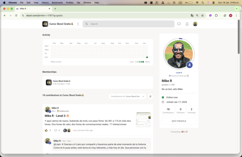Open comments on Level 3 post

point(56,130)
